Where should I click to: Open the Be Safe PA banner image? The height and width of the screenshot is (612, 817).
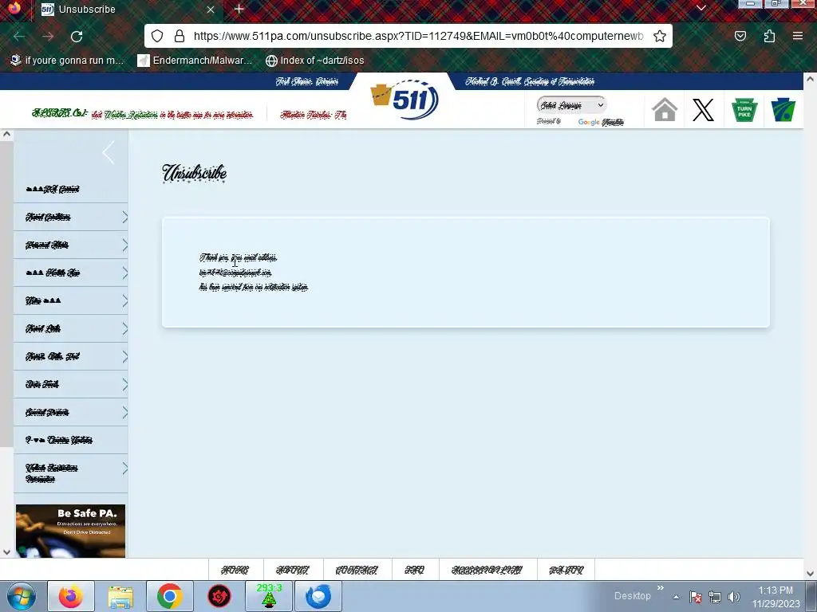[70, 531]
